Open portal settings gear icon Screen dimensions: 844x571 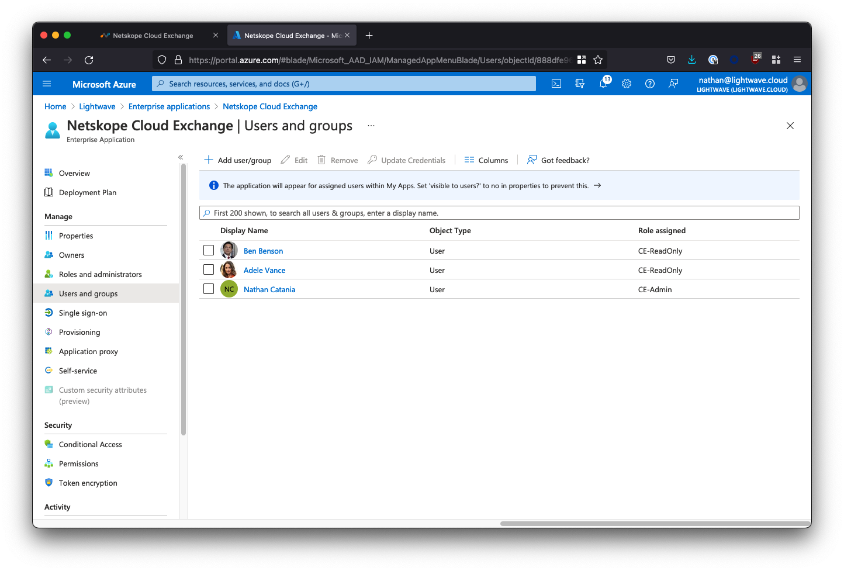tap(627, 84)
